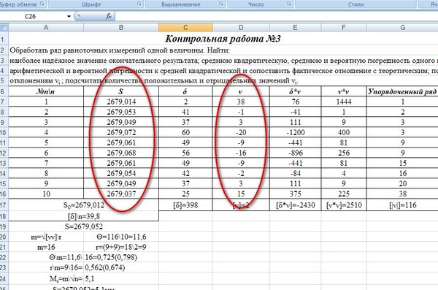Click the cell r=(9+9)=18\2=9
Viewport: 438px width, 290px height.
click(121, 247)
